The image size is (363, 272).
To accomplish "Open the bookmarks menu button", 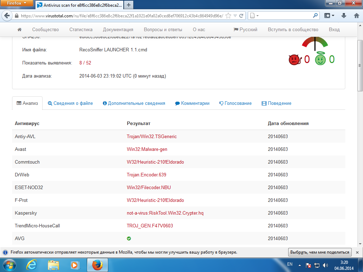I will 329,16.
